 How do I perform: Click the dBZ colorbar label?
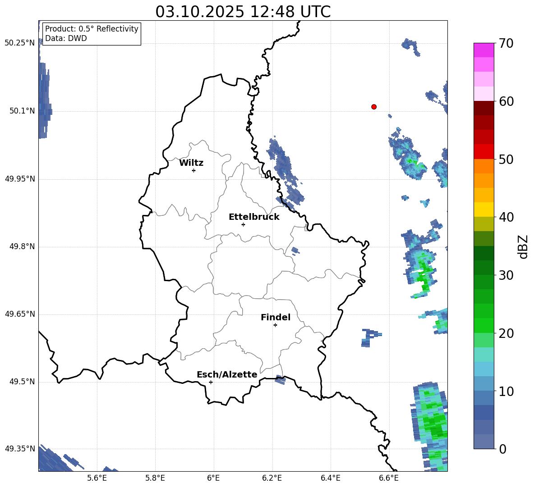(522, 246)
